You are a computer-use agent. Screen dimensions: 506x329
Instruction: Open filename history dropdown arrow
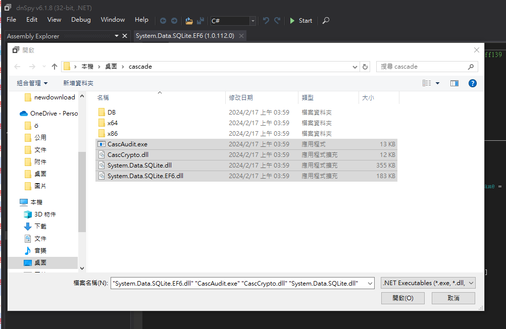(x=370, y=284)
